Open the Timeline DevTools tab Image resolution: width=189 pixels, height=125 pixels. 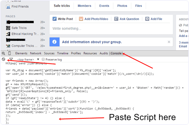(x=63, y=53)
